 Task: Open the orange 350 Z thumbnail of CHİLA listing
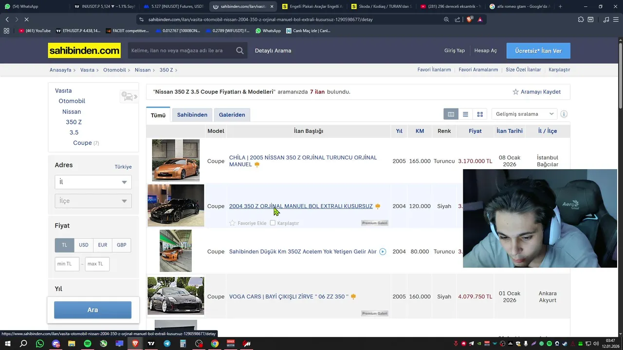tap(176, 160)
